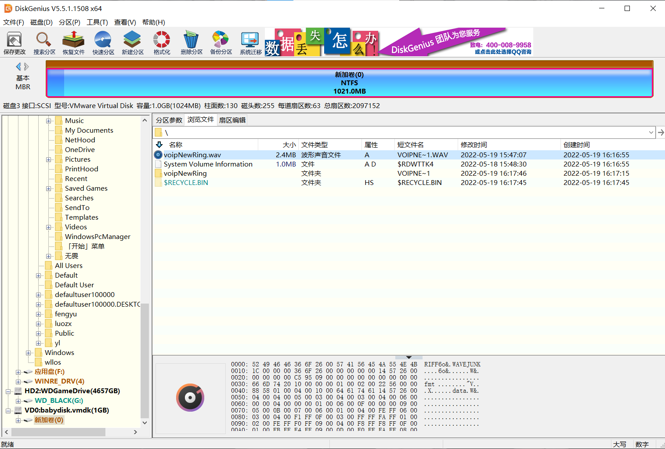
Task: Open the 工具(T) menu
Action: [97, 22]
